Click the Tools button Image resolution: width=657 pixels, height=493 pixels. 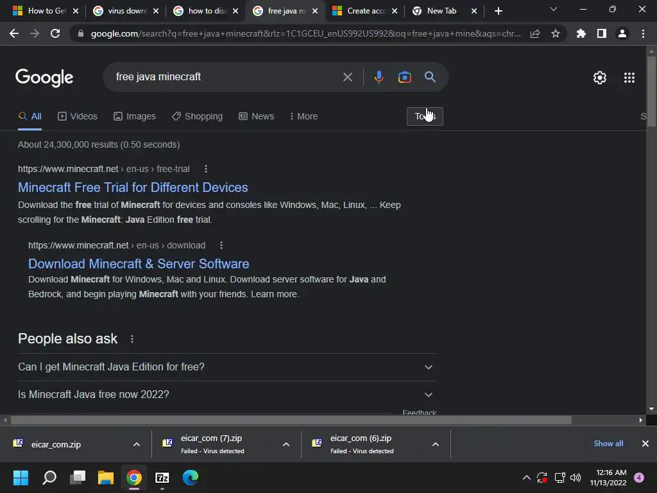pyautogui.click(x=425, y=116)
